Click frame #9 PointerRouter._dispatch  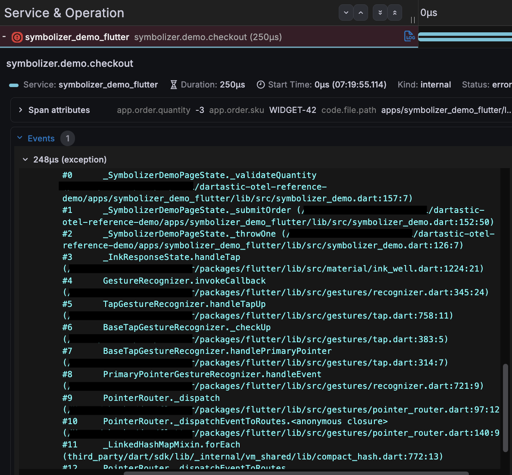pyautogui.click(x=141, y=398)
